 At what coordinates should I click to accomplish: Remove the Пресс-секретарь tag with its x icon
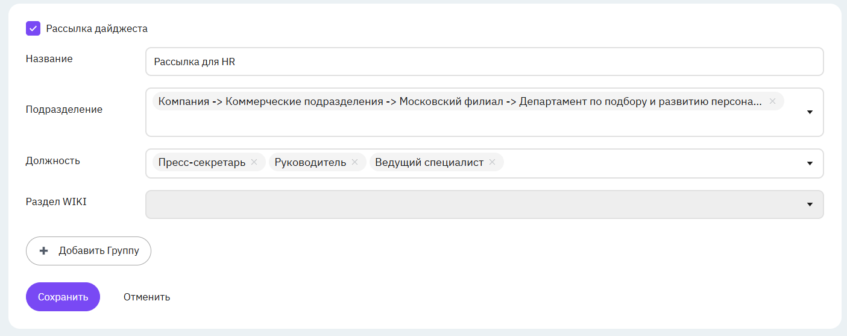[254, 162]
